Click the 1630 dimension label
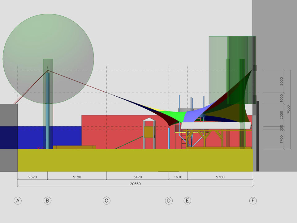Screen dimensions: 297x223 (x=178, y=177)
